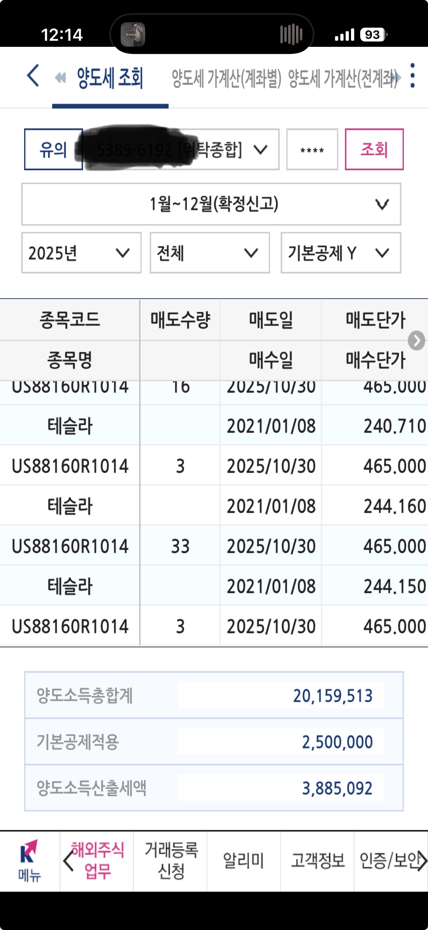428x930 pixels.
Task: Open the three-dot more options menu
Action: click(x=412, y=76)
